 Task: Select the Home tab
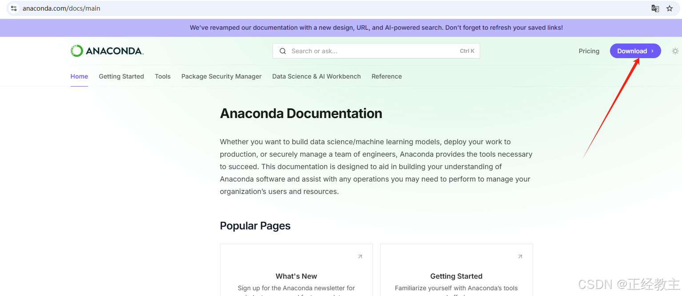tap(79, 76)
